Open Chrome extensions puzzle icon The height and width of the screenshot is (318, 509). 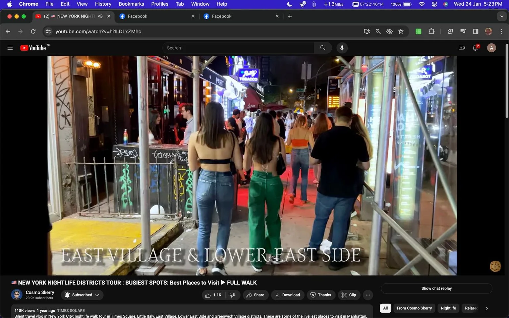coord(431,31)
